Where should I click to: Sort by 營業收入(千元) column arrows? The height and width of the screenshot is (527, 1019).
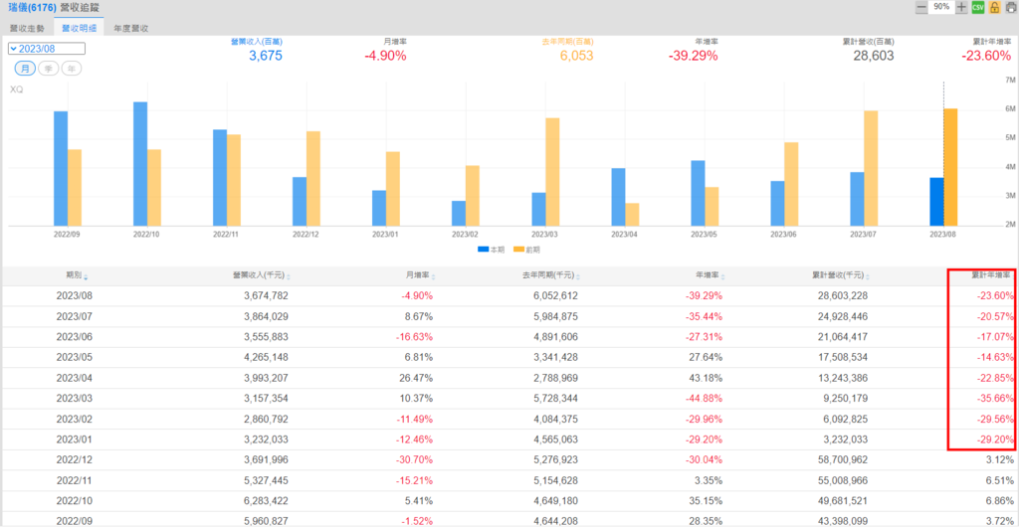289,276
